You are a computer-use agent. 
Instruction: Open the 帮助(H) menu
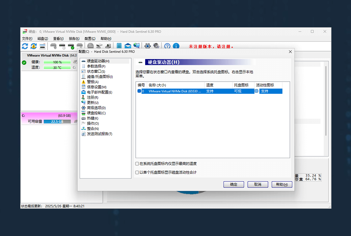pos(106,38)
